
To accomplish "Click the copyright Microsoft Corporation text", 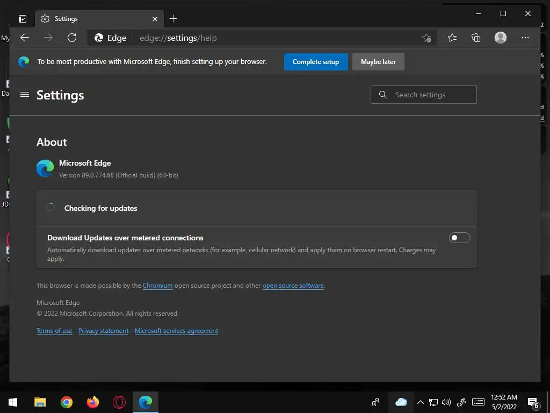I will [x=107, y=314].
